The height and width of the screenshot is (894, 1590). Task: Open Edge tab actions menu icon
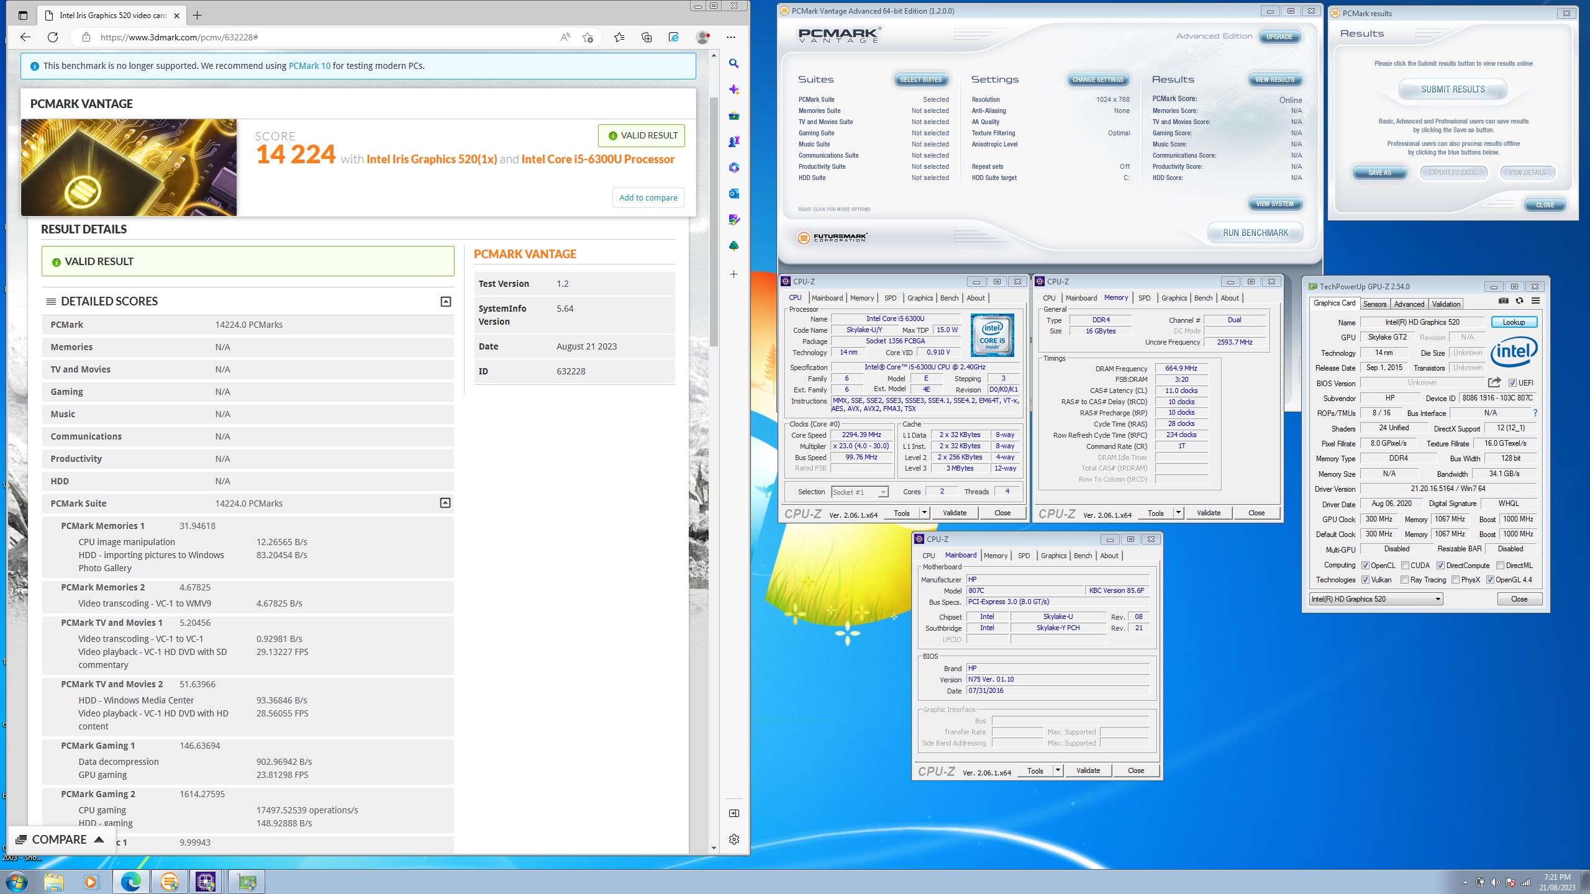pyautogui.click(x=23, y=16)
